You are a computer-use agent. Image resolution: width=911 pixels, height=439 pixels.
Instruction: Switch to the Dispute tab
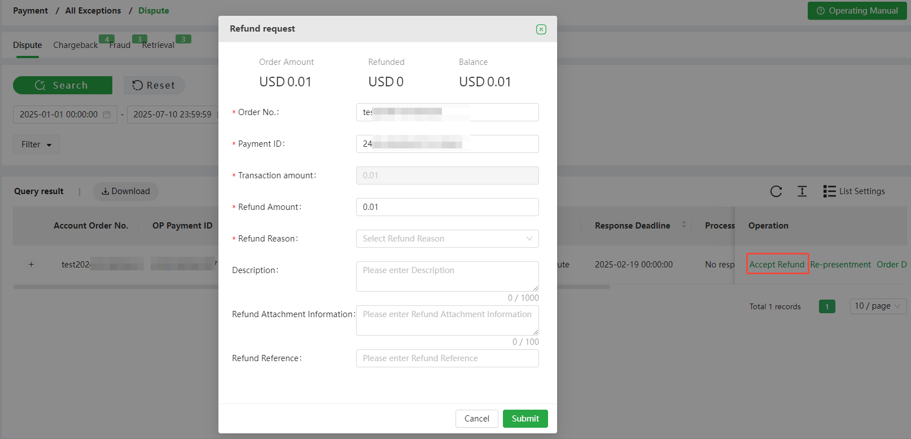point(28,45)
